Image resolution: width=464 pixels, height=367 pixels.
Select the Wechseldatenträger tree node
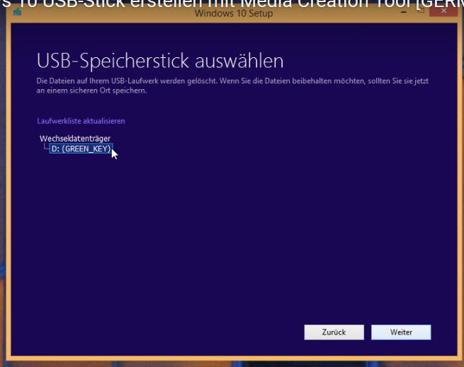pos(75,139)
